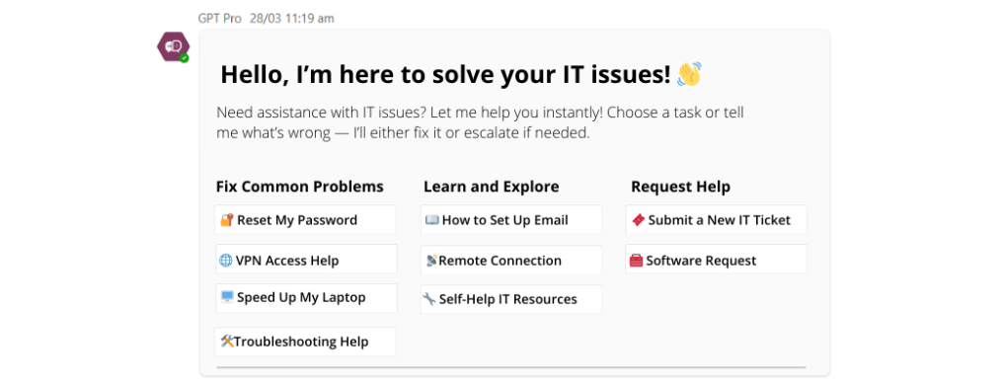The width and height of the screenshot is (1002, 385).
Task: Click the wrench icon in Self-Help IT Resources
Action: (x=429, y=299)
